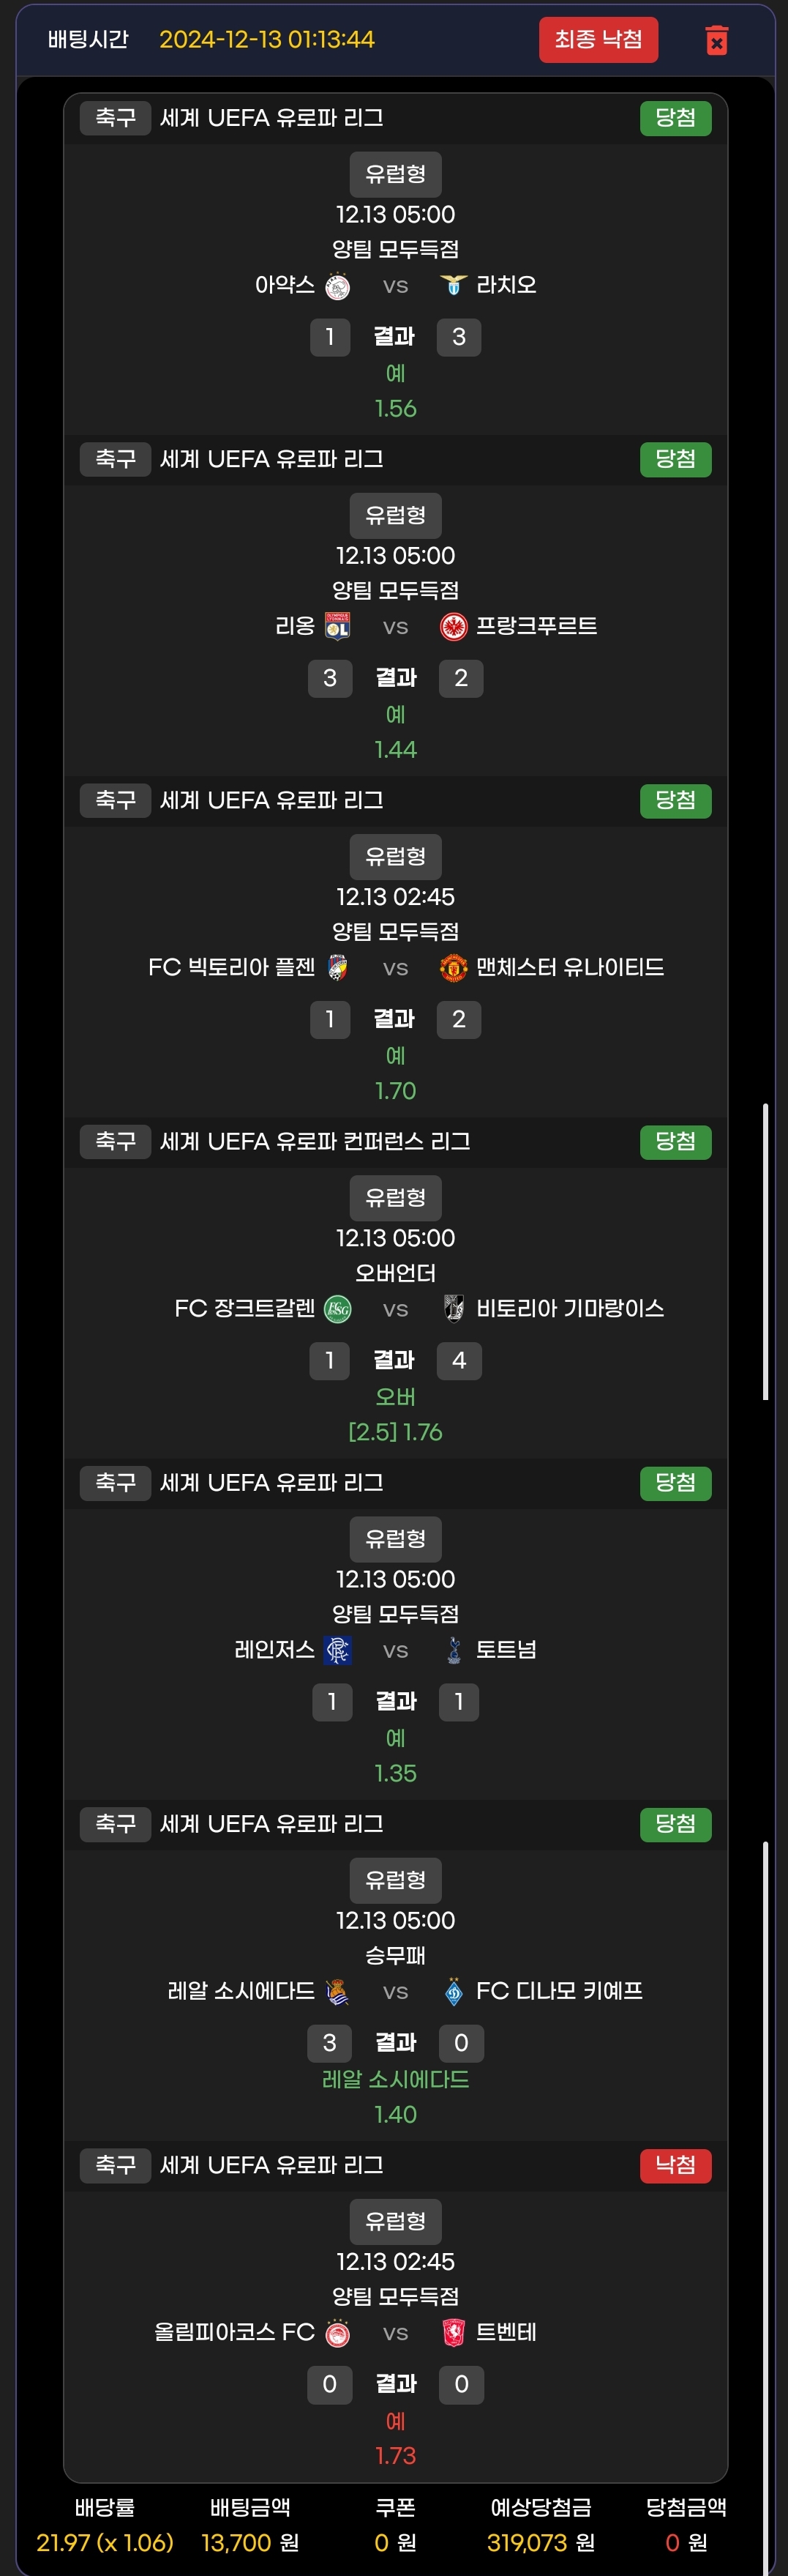Viewport: 788px width, 2576px height.
Task: Click the Manchester United crest
Action: click(454, 968)
